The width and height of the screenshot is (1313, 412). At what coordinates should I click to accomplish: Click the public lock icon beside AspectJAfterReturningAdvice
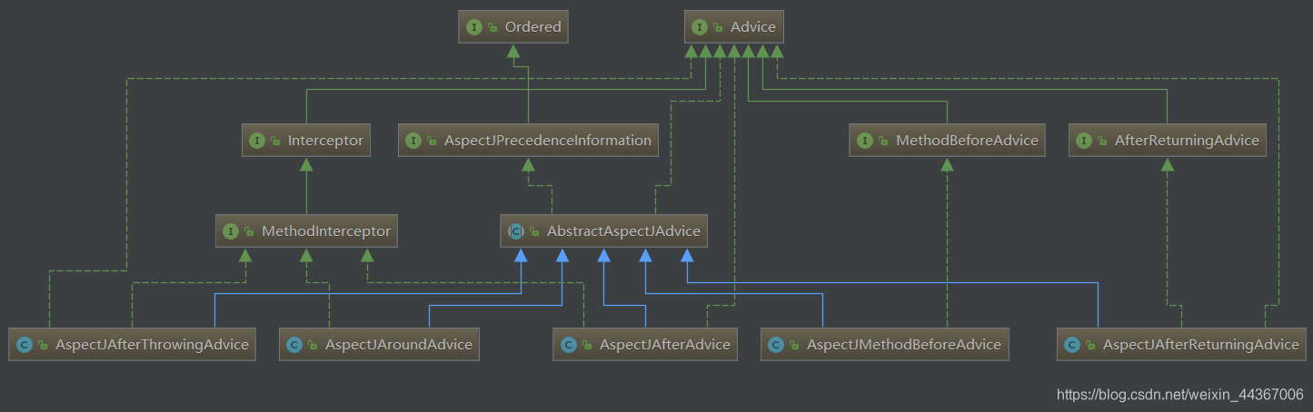pyautogui.click(x=1091, y=346)
